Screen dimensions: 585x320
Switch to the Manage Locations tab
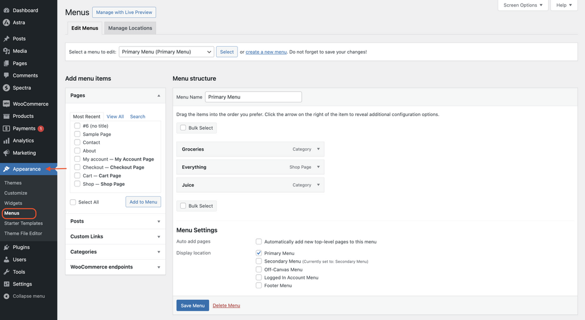(130, 28)
